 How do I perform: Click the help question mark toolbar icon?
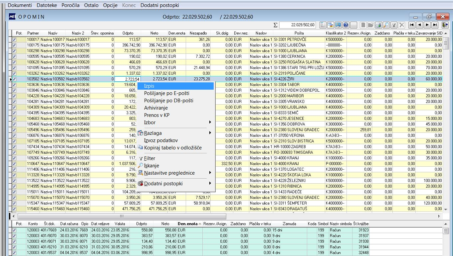(x=345, y=25)
